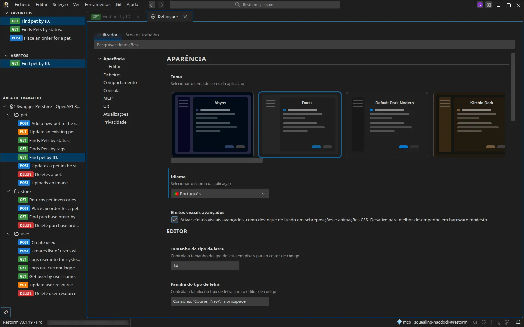
Task: Click the font family field with Consolas
Action: 220,301
